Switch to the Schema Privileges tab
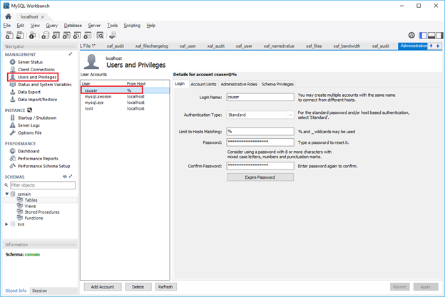This screenshot has height=297, width=445. click(x=277, y=84)
